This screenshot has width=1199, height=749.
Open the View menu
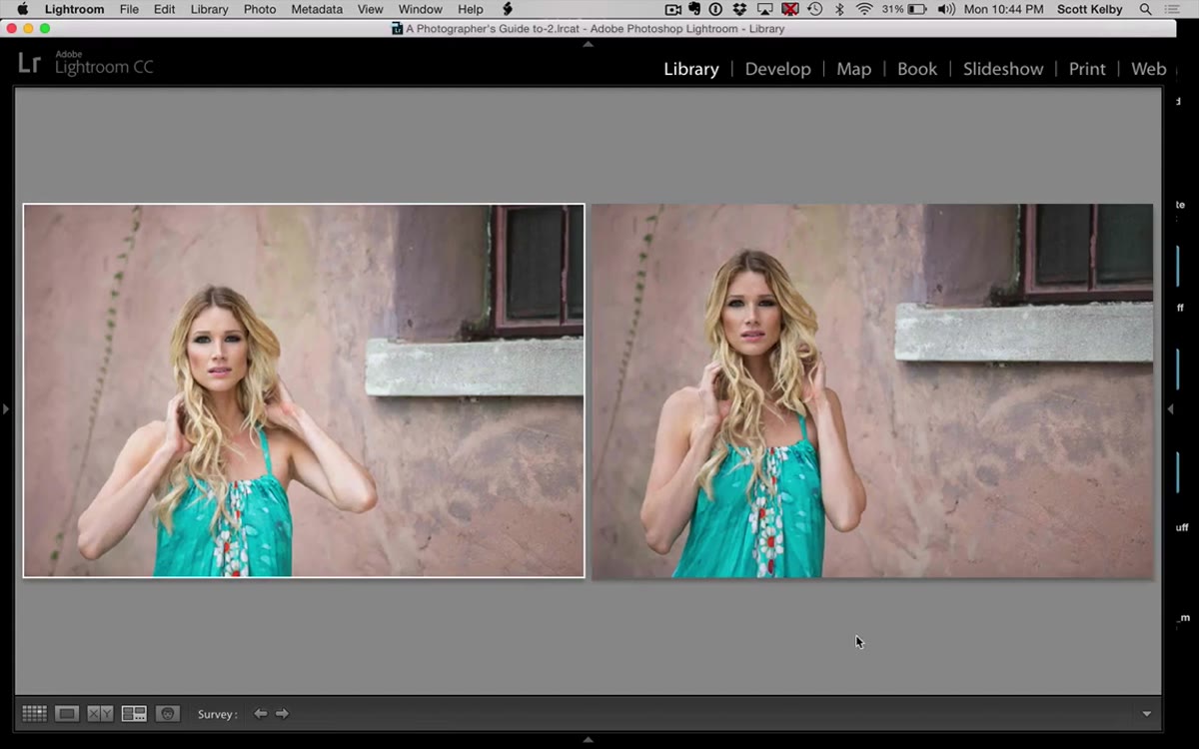pos(370,9)
